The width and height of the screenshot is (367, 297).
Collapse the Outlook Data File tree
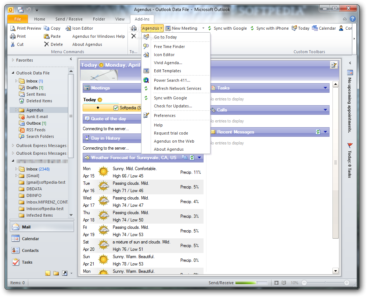pyautogui.click(x=13, y=73)
